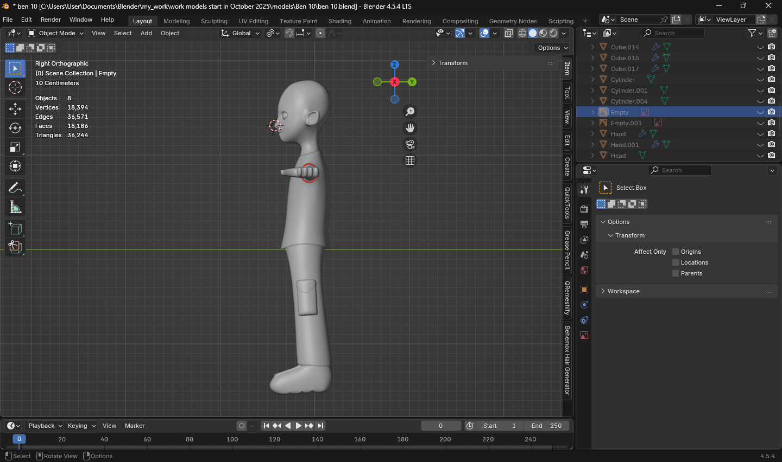Choose the Annotate tool
The image size is (782, 462).
[x=15, y=188]
